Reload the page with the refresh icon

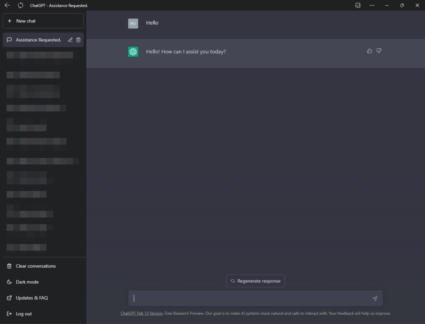click(x=21, y=5)
